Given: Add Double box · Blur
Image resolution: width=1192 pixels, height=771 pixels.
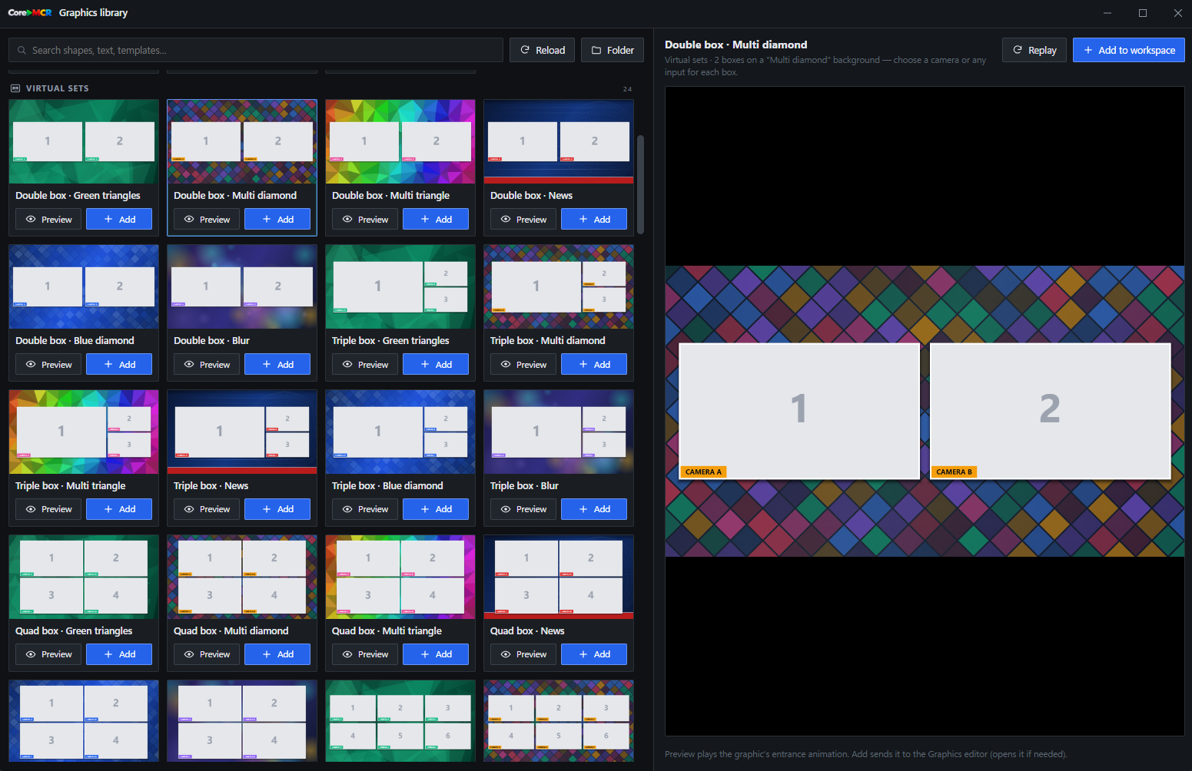Looking at the screenshot, I should click(x=277, y=364).
